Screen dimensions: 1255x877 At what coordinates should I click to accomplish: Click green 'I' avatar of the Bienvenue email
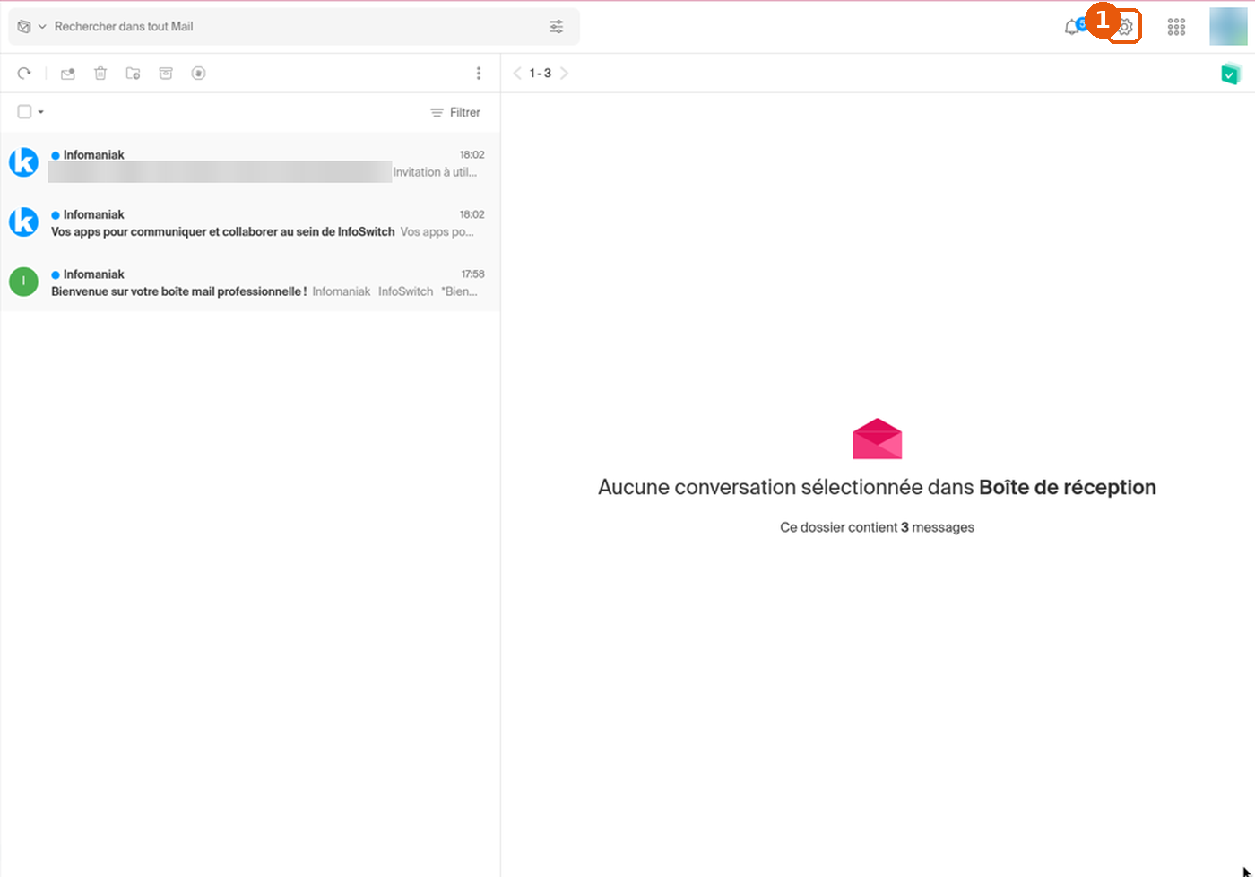(23, 282)
